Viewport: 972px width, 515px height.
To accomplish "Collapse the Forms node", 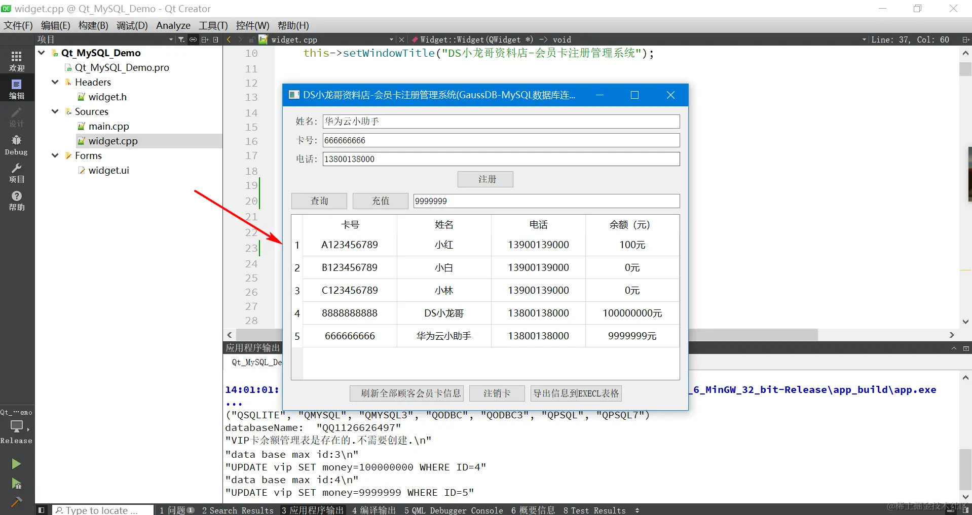I will (x=54, y=155).
